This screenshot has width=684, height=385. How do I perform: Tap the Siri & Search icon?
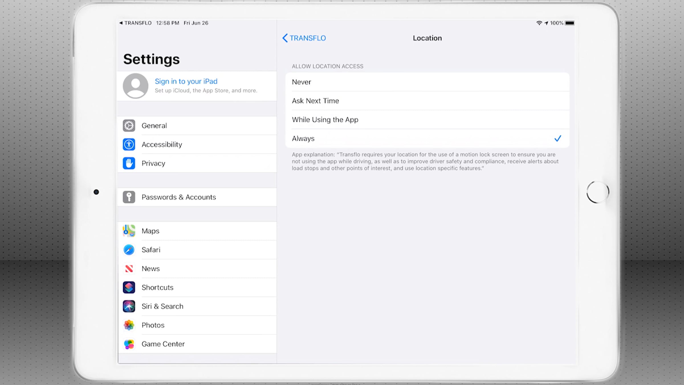(x=129, y=306)
